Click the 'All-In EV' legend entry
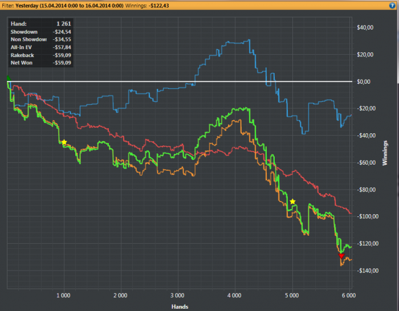 tap(21, 47)
